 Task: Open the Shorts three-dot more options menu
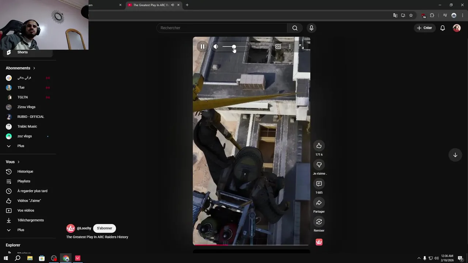(290, 47)
